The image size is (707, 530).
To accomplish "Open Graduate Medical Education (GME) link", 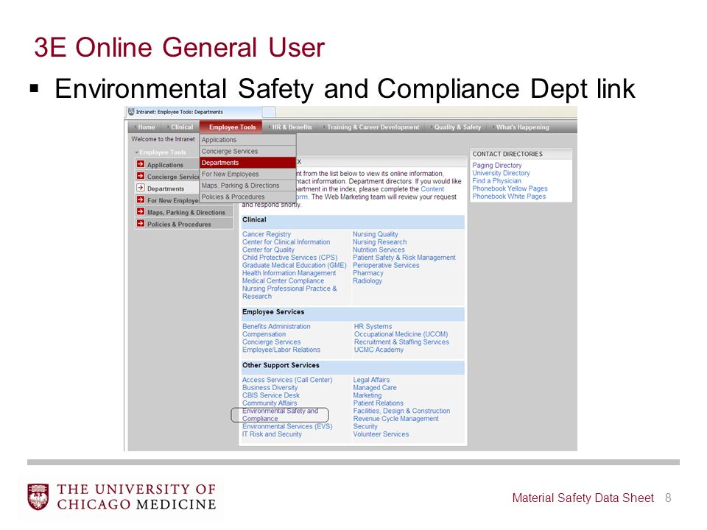I will click(x=294, y=265).
